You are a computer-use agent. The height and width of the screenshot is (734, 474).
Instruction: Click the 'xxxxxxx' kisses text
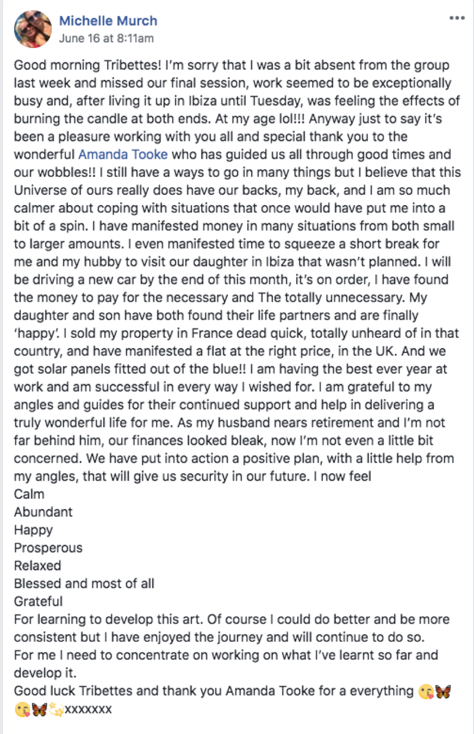(x=88, y=710)
